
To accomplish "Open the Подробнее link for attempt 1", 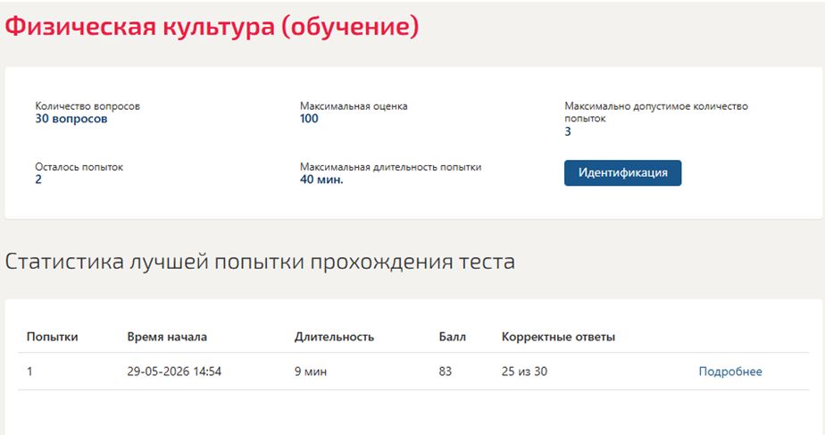I will (730, 372).
